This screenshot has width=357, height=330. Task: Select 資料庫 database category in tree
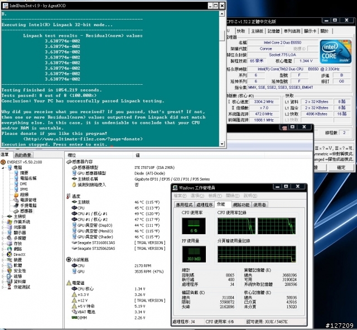(20, 282)
